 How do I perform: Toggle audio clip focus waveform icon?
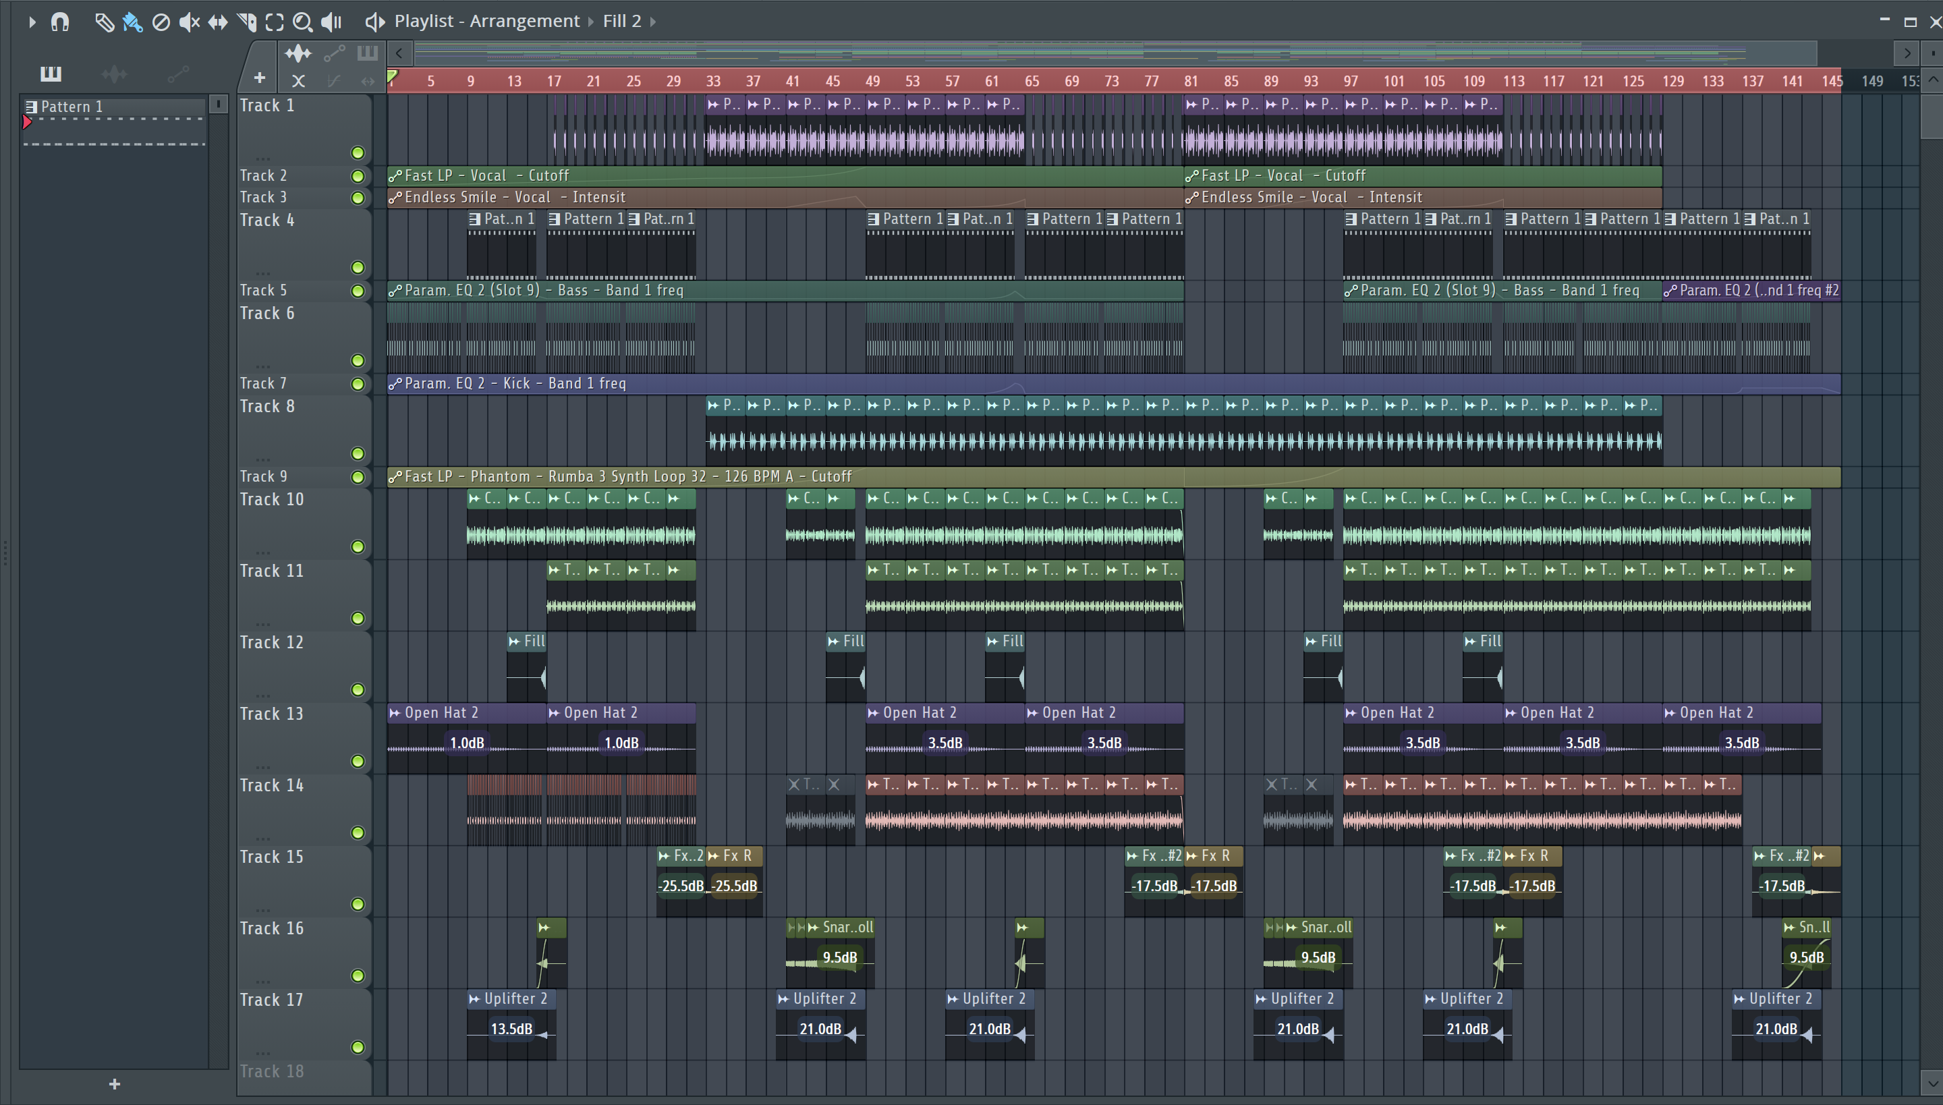click(x=298, y=53)
